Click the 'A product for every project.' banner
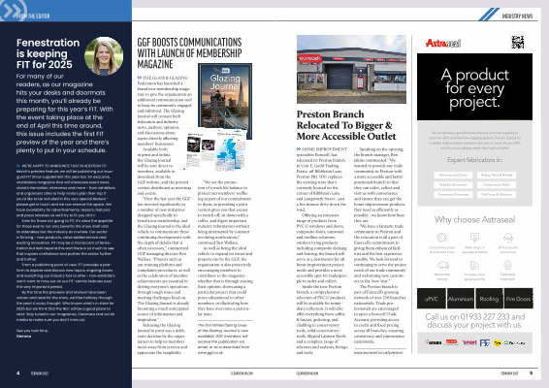The height and width of the screenshot is (388, 549). [474, 88]
